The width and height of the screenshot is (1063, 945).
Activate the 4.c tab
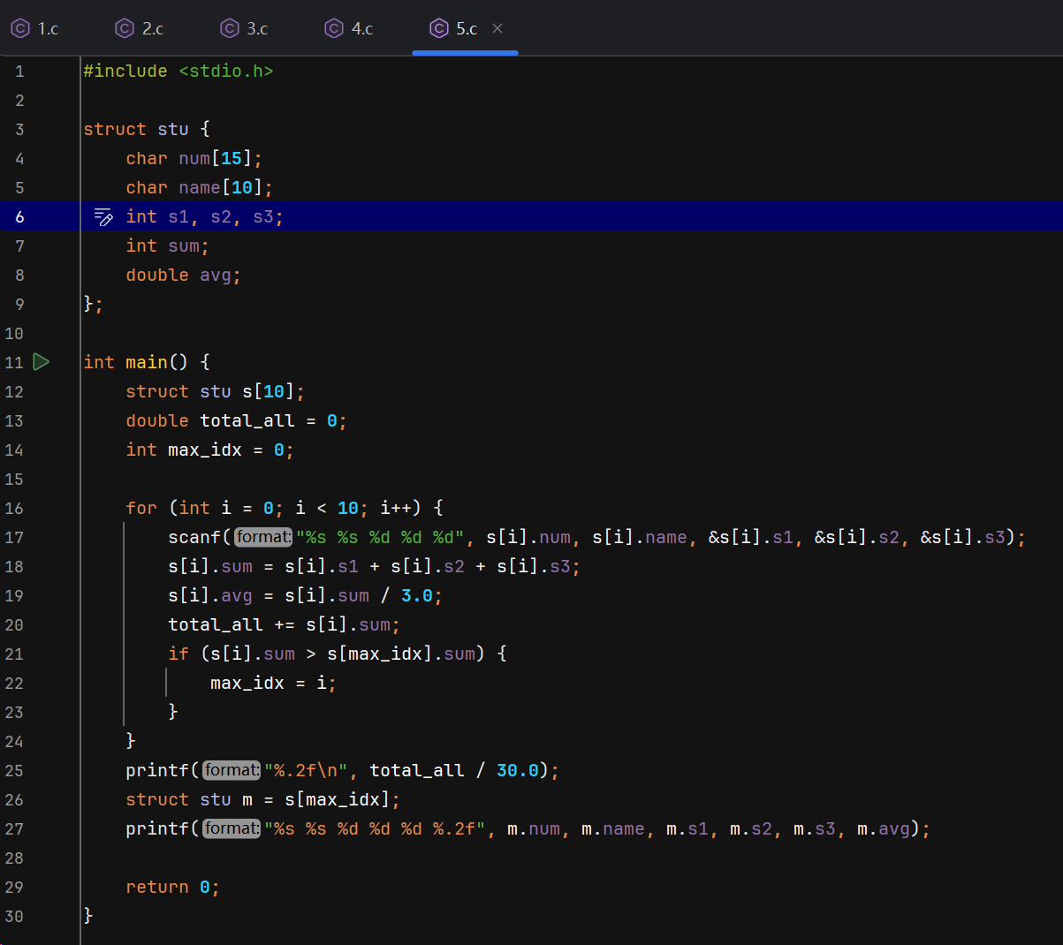click(x=361, y=29)
